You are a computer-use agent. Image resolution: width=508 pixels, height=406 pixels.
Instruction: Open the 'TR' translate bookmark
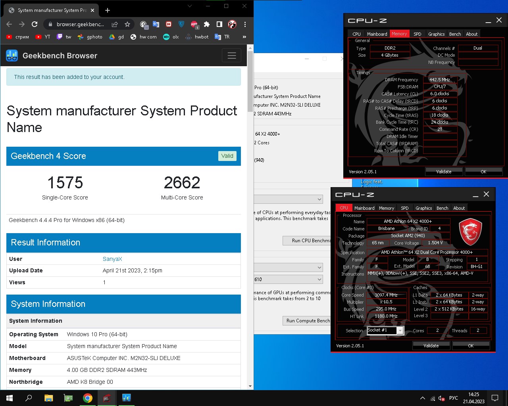(x=222, y=37)
